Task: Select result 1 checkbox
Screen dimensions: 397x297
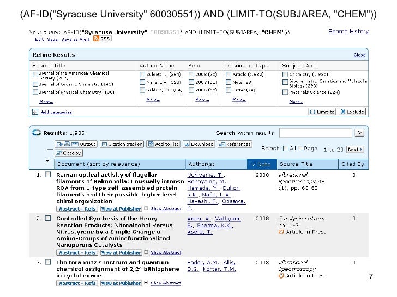Action: coord(48,175)
